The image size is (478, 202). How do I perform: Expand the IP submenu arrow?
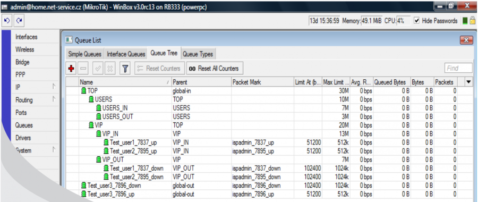[54, 87]
